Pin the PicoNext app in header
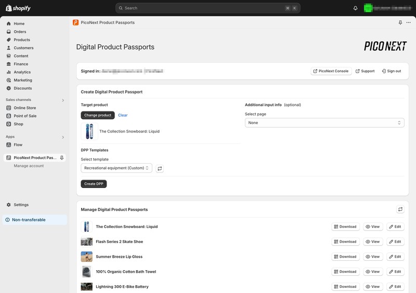Viewport: 416px width, 293px height. 400,23
